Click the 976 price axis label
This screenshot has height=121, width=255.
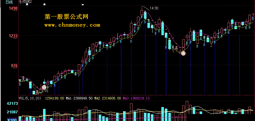[15, 66]
